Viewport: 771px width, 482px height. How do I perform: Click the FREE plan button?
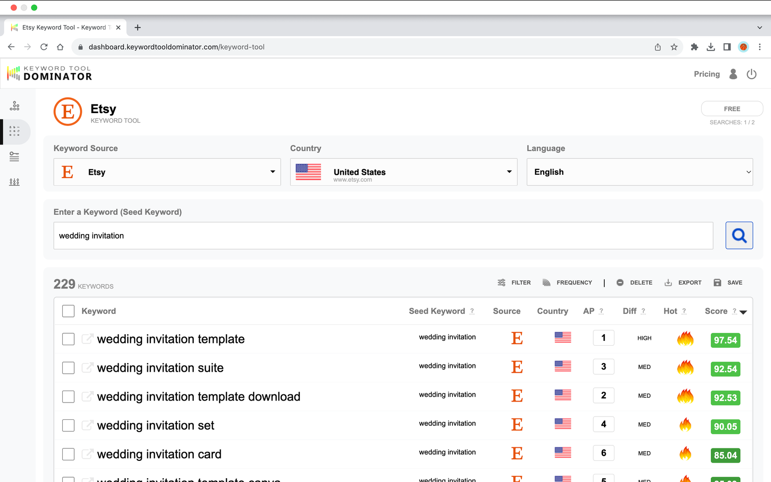pyautogui.click(x=732, y=109)
